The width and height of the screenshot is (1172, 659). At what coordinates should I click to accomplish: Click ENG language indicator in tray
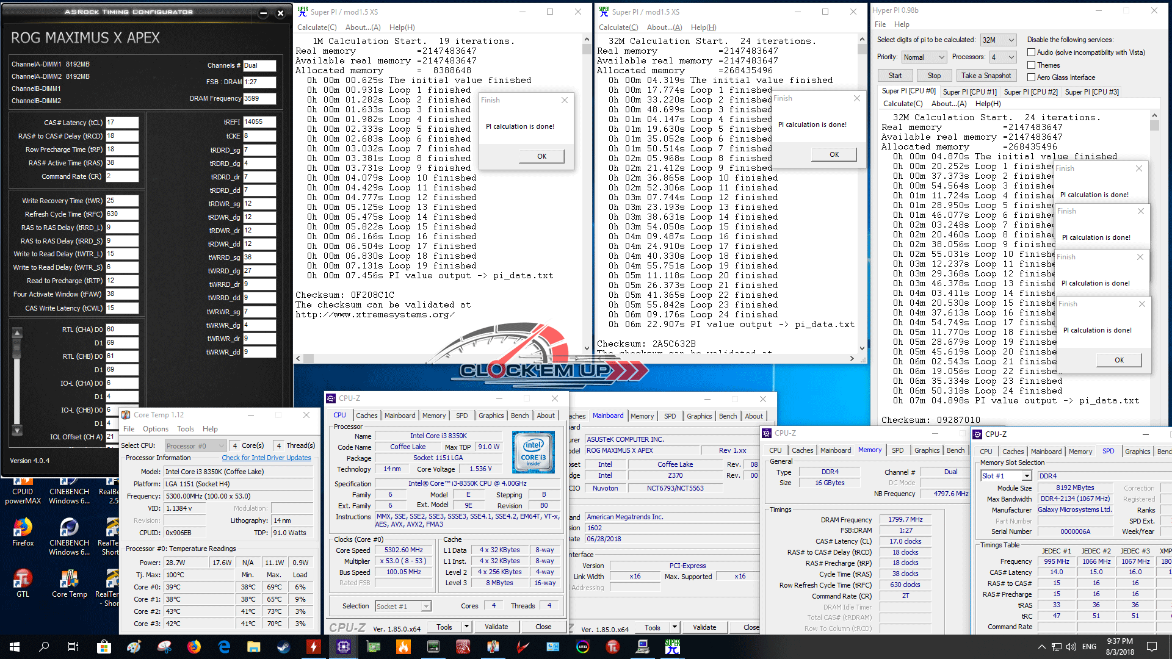(1089, 647)
